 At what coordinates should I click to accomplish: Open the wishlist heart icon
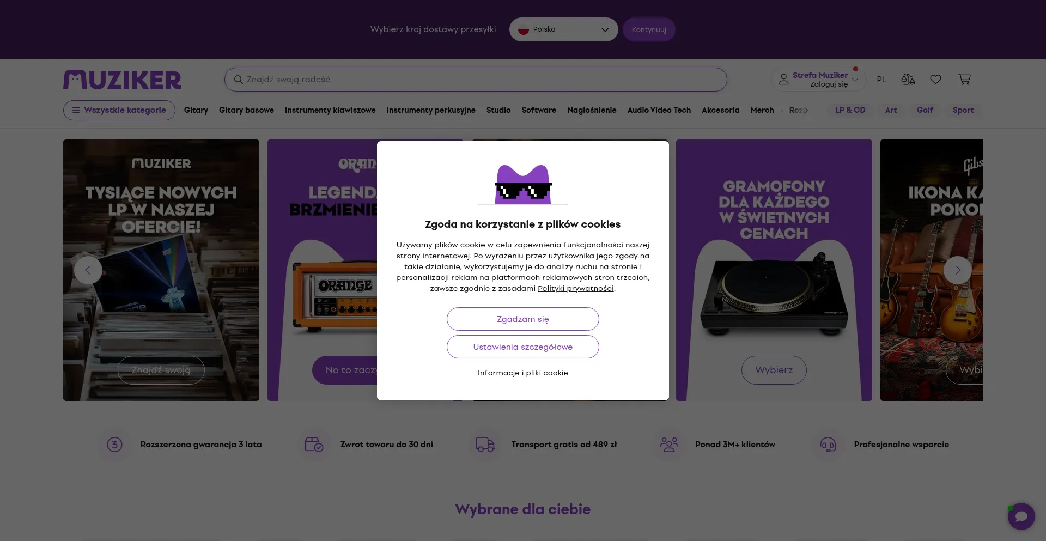click(935, 80)
